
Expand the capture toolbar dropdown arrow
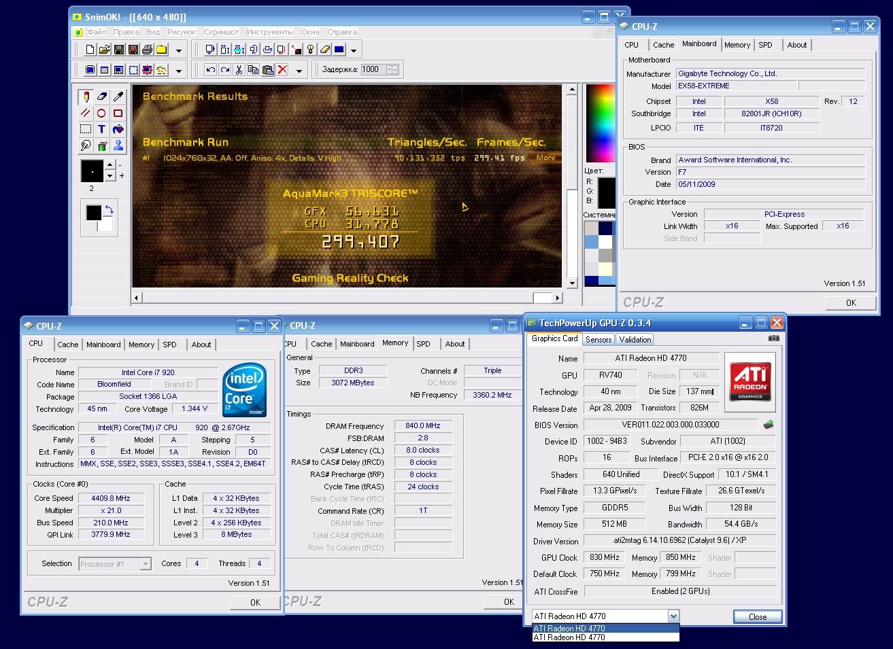[179, 70]
